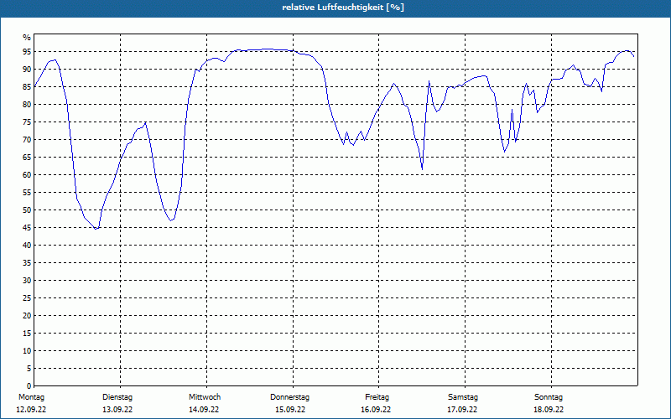Click the 'Samstag' day label
671x419 pixels.
[x=463, y=397]
